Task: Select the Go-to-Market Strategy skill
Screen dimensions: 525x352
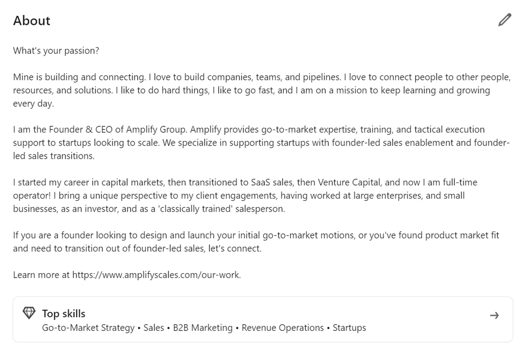Action: click(x=88, y=328)
